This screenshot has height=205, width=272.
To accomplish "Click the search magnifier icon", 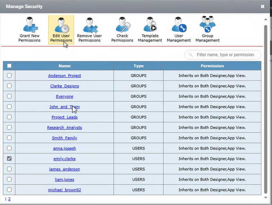I will [x=191, y=55].
